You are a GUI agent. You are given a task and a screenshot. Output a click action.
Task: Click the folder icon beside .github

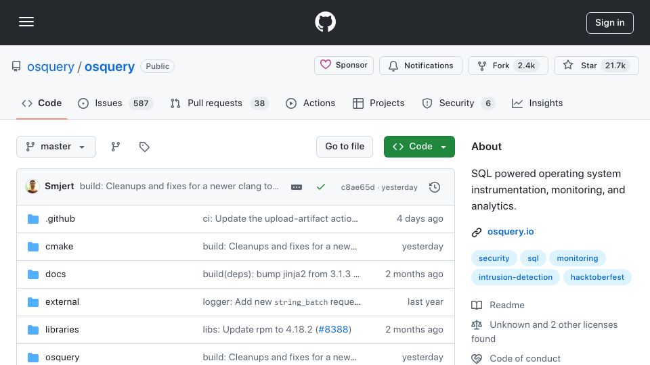pyautogui.click(x=33, y=219)
